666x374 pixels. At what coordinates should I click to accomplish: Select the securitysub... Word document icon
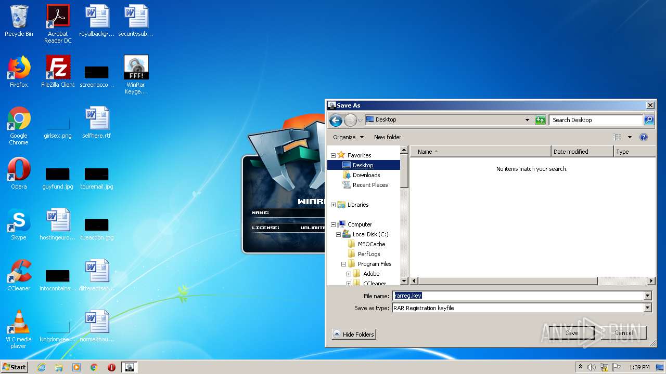[136, 21]
